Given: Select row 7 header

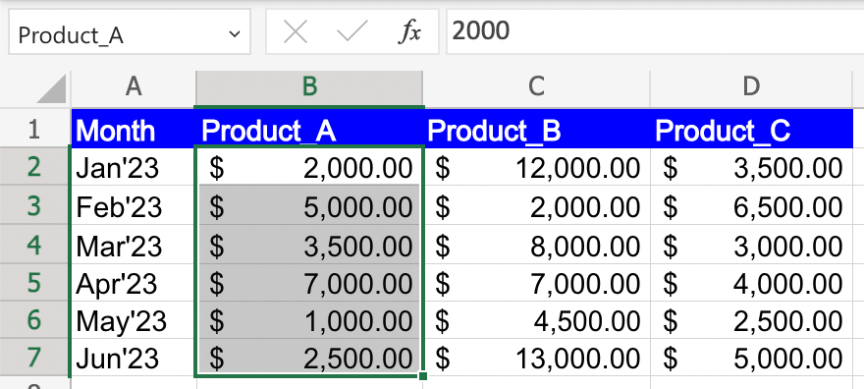Looking at the screenshot, I should 34,358.
